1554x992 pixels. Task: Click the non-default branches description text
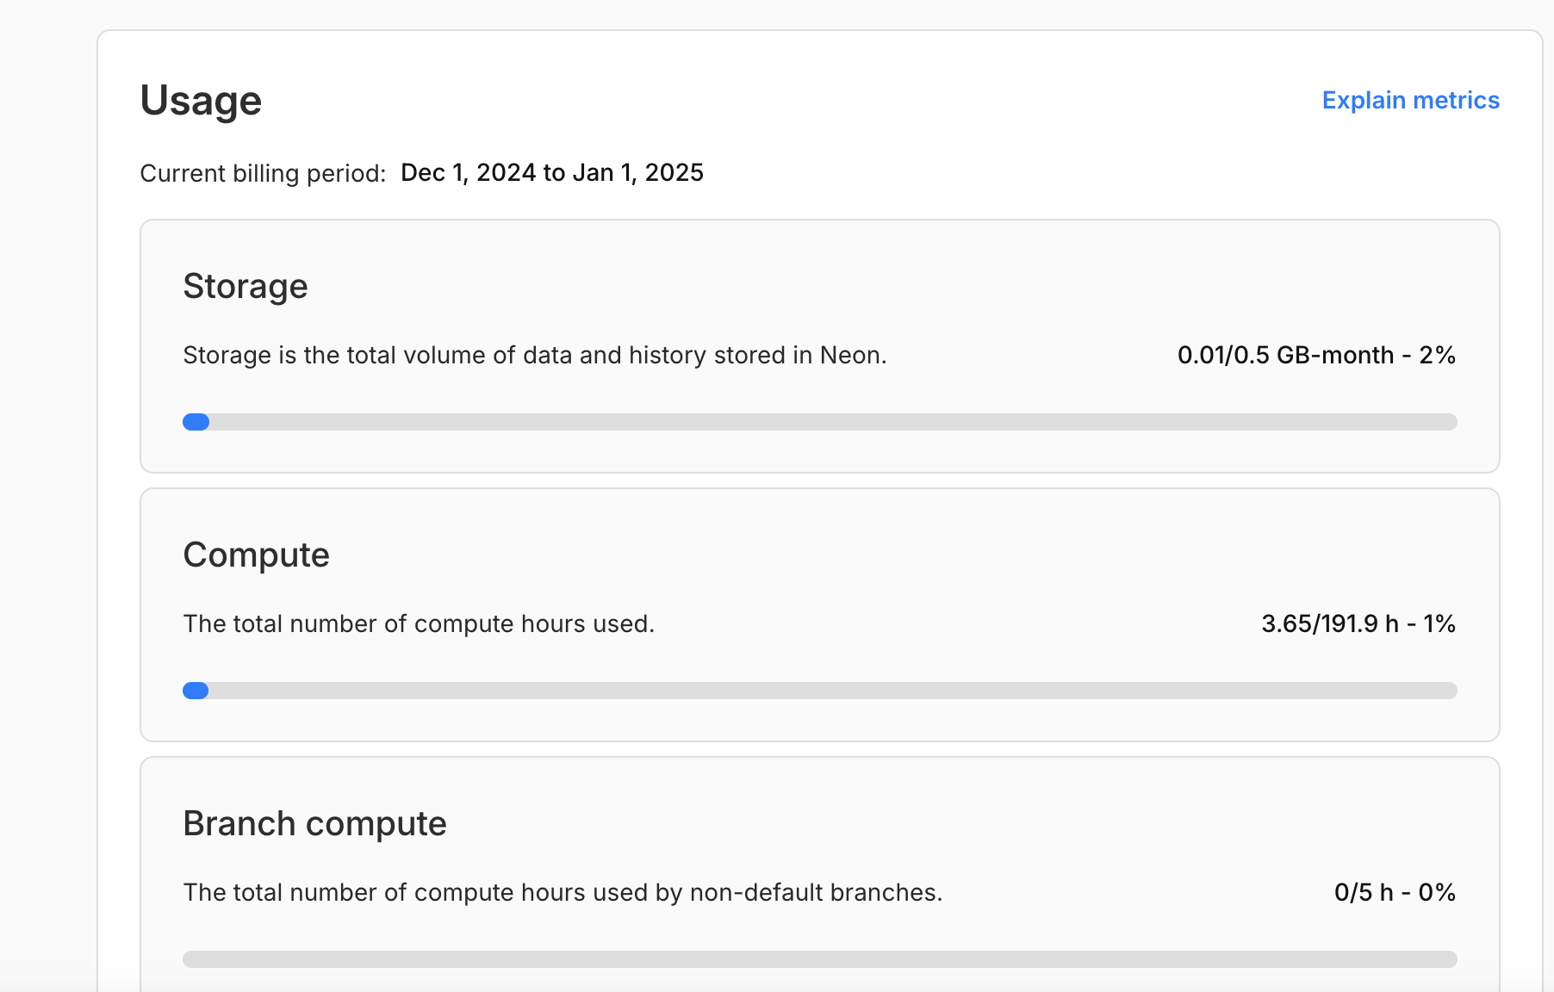click(x=563, y=892)
